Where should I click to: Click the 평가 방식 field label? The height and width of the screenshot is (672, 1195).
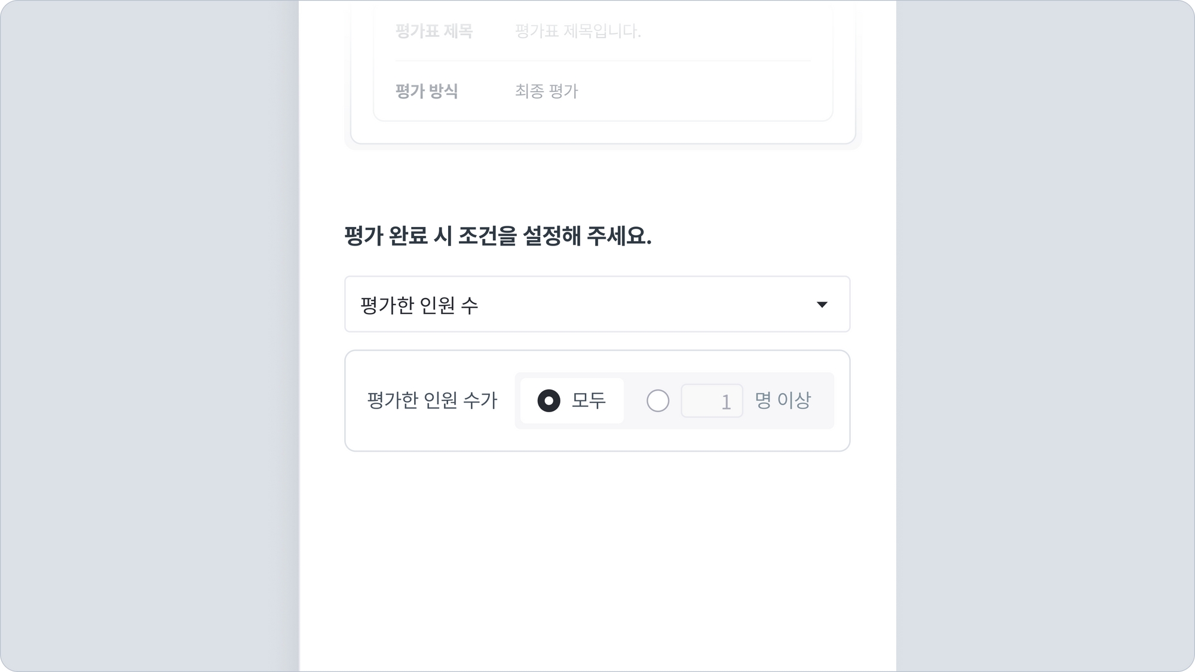427,91
